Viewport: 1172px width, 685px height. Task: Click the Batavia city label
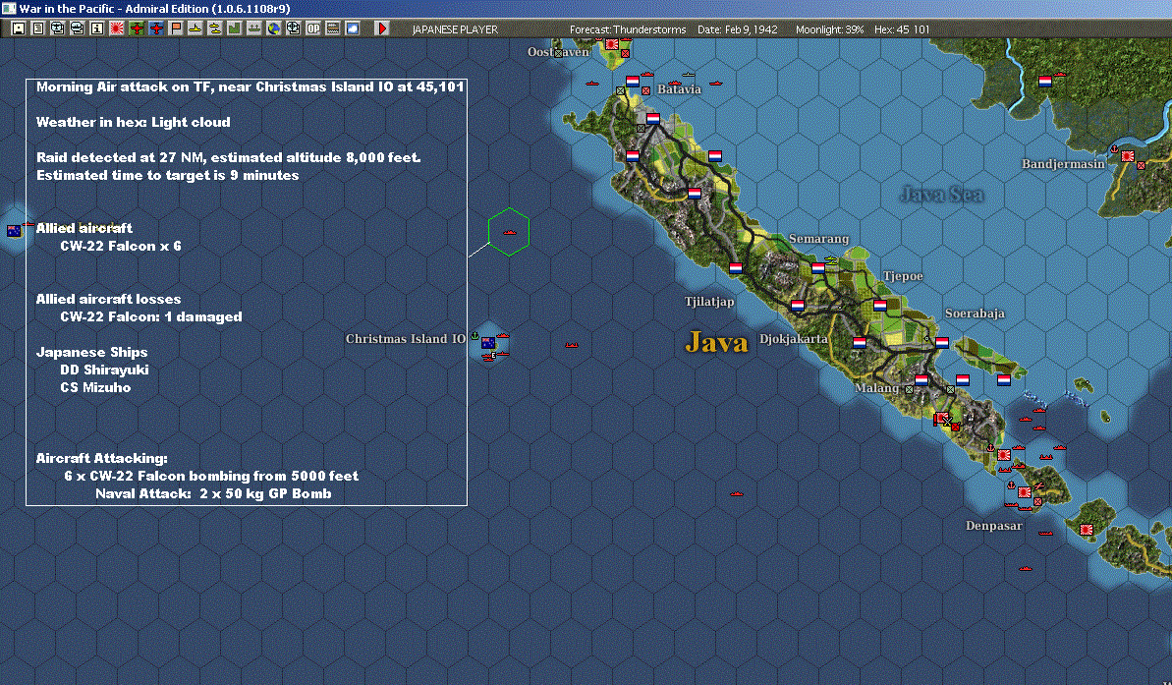[x=680, y=89]
